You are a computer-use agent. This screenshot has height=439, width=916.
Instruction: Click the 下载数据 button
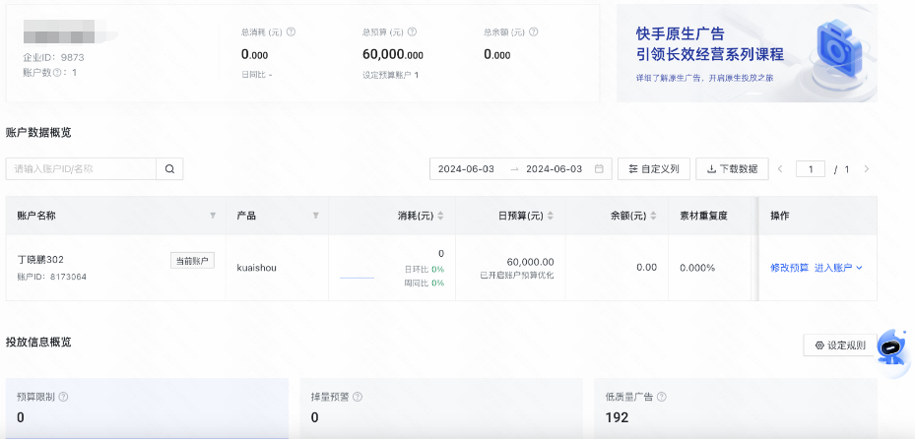click(x=732, y=168)
